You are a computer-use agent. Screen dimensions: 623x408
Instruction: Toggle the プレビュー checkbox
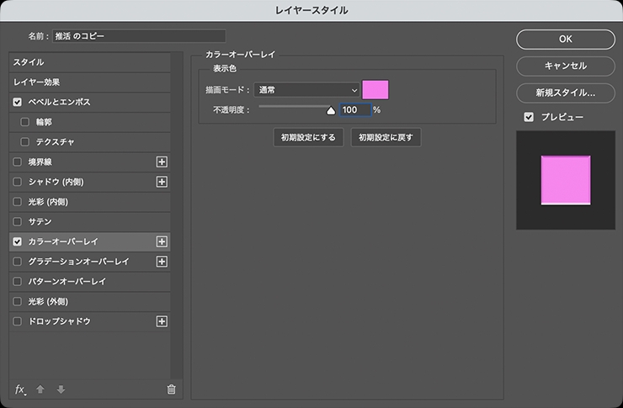pos(529,117)
